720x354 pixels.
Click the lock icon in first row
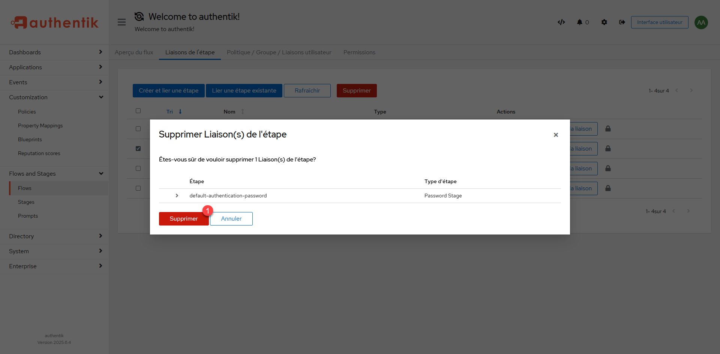(608, 129)
